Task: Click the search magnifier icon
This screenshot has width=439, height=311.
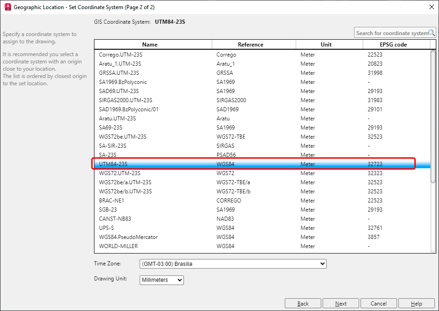Action: (x=431, y=32)
